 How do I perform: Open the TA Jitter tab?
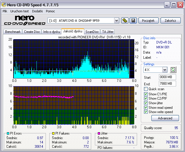[x=108, y=32]
